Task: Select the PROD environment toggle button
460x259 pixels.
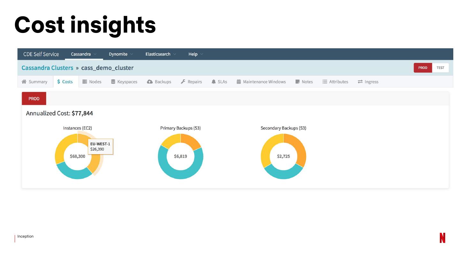Action: coord(423,68)
